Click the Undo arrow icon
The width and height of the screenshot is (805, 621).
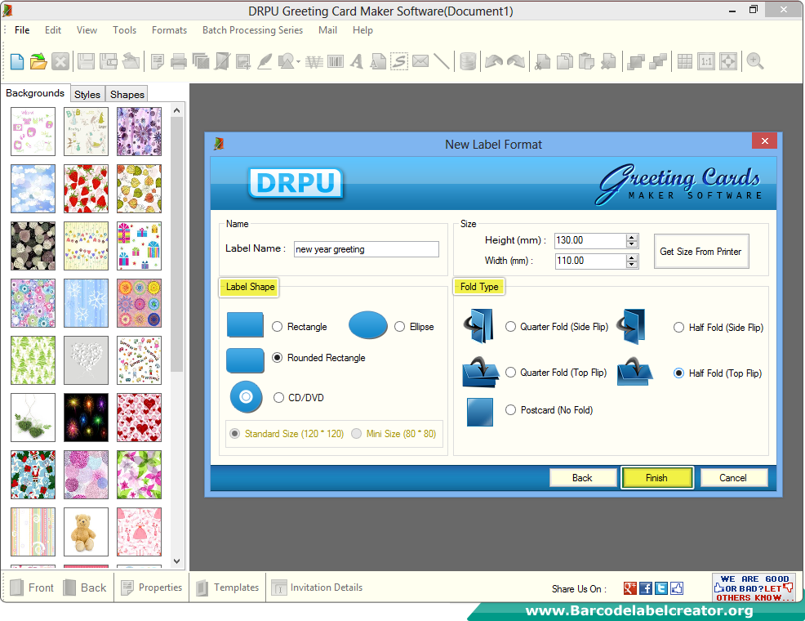point(494,61)
